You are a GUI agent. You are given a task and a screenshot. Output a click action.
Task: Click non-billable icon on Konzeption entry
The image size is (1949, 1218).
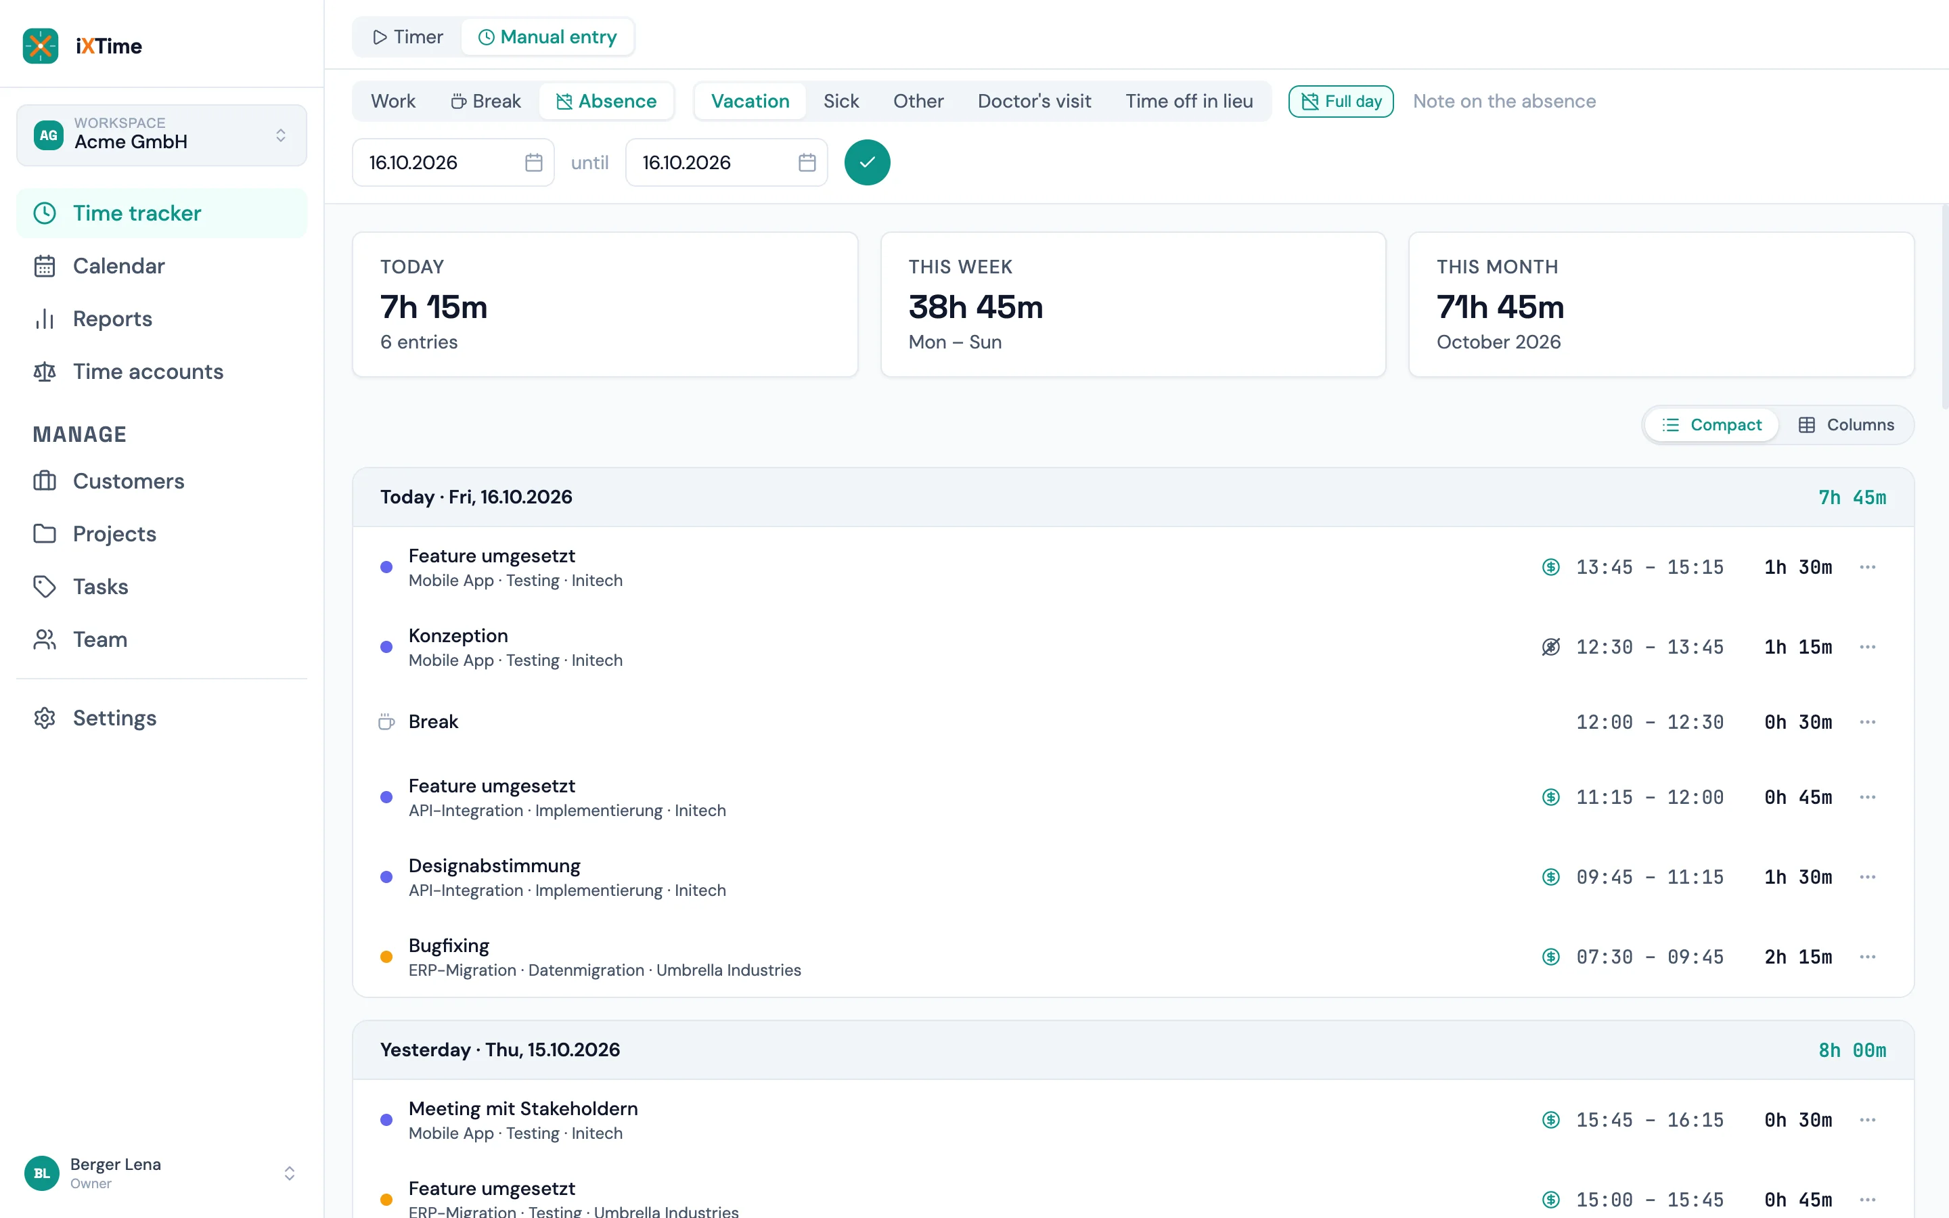pos(1550,647)
